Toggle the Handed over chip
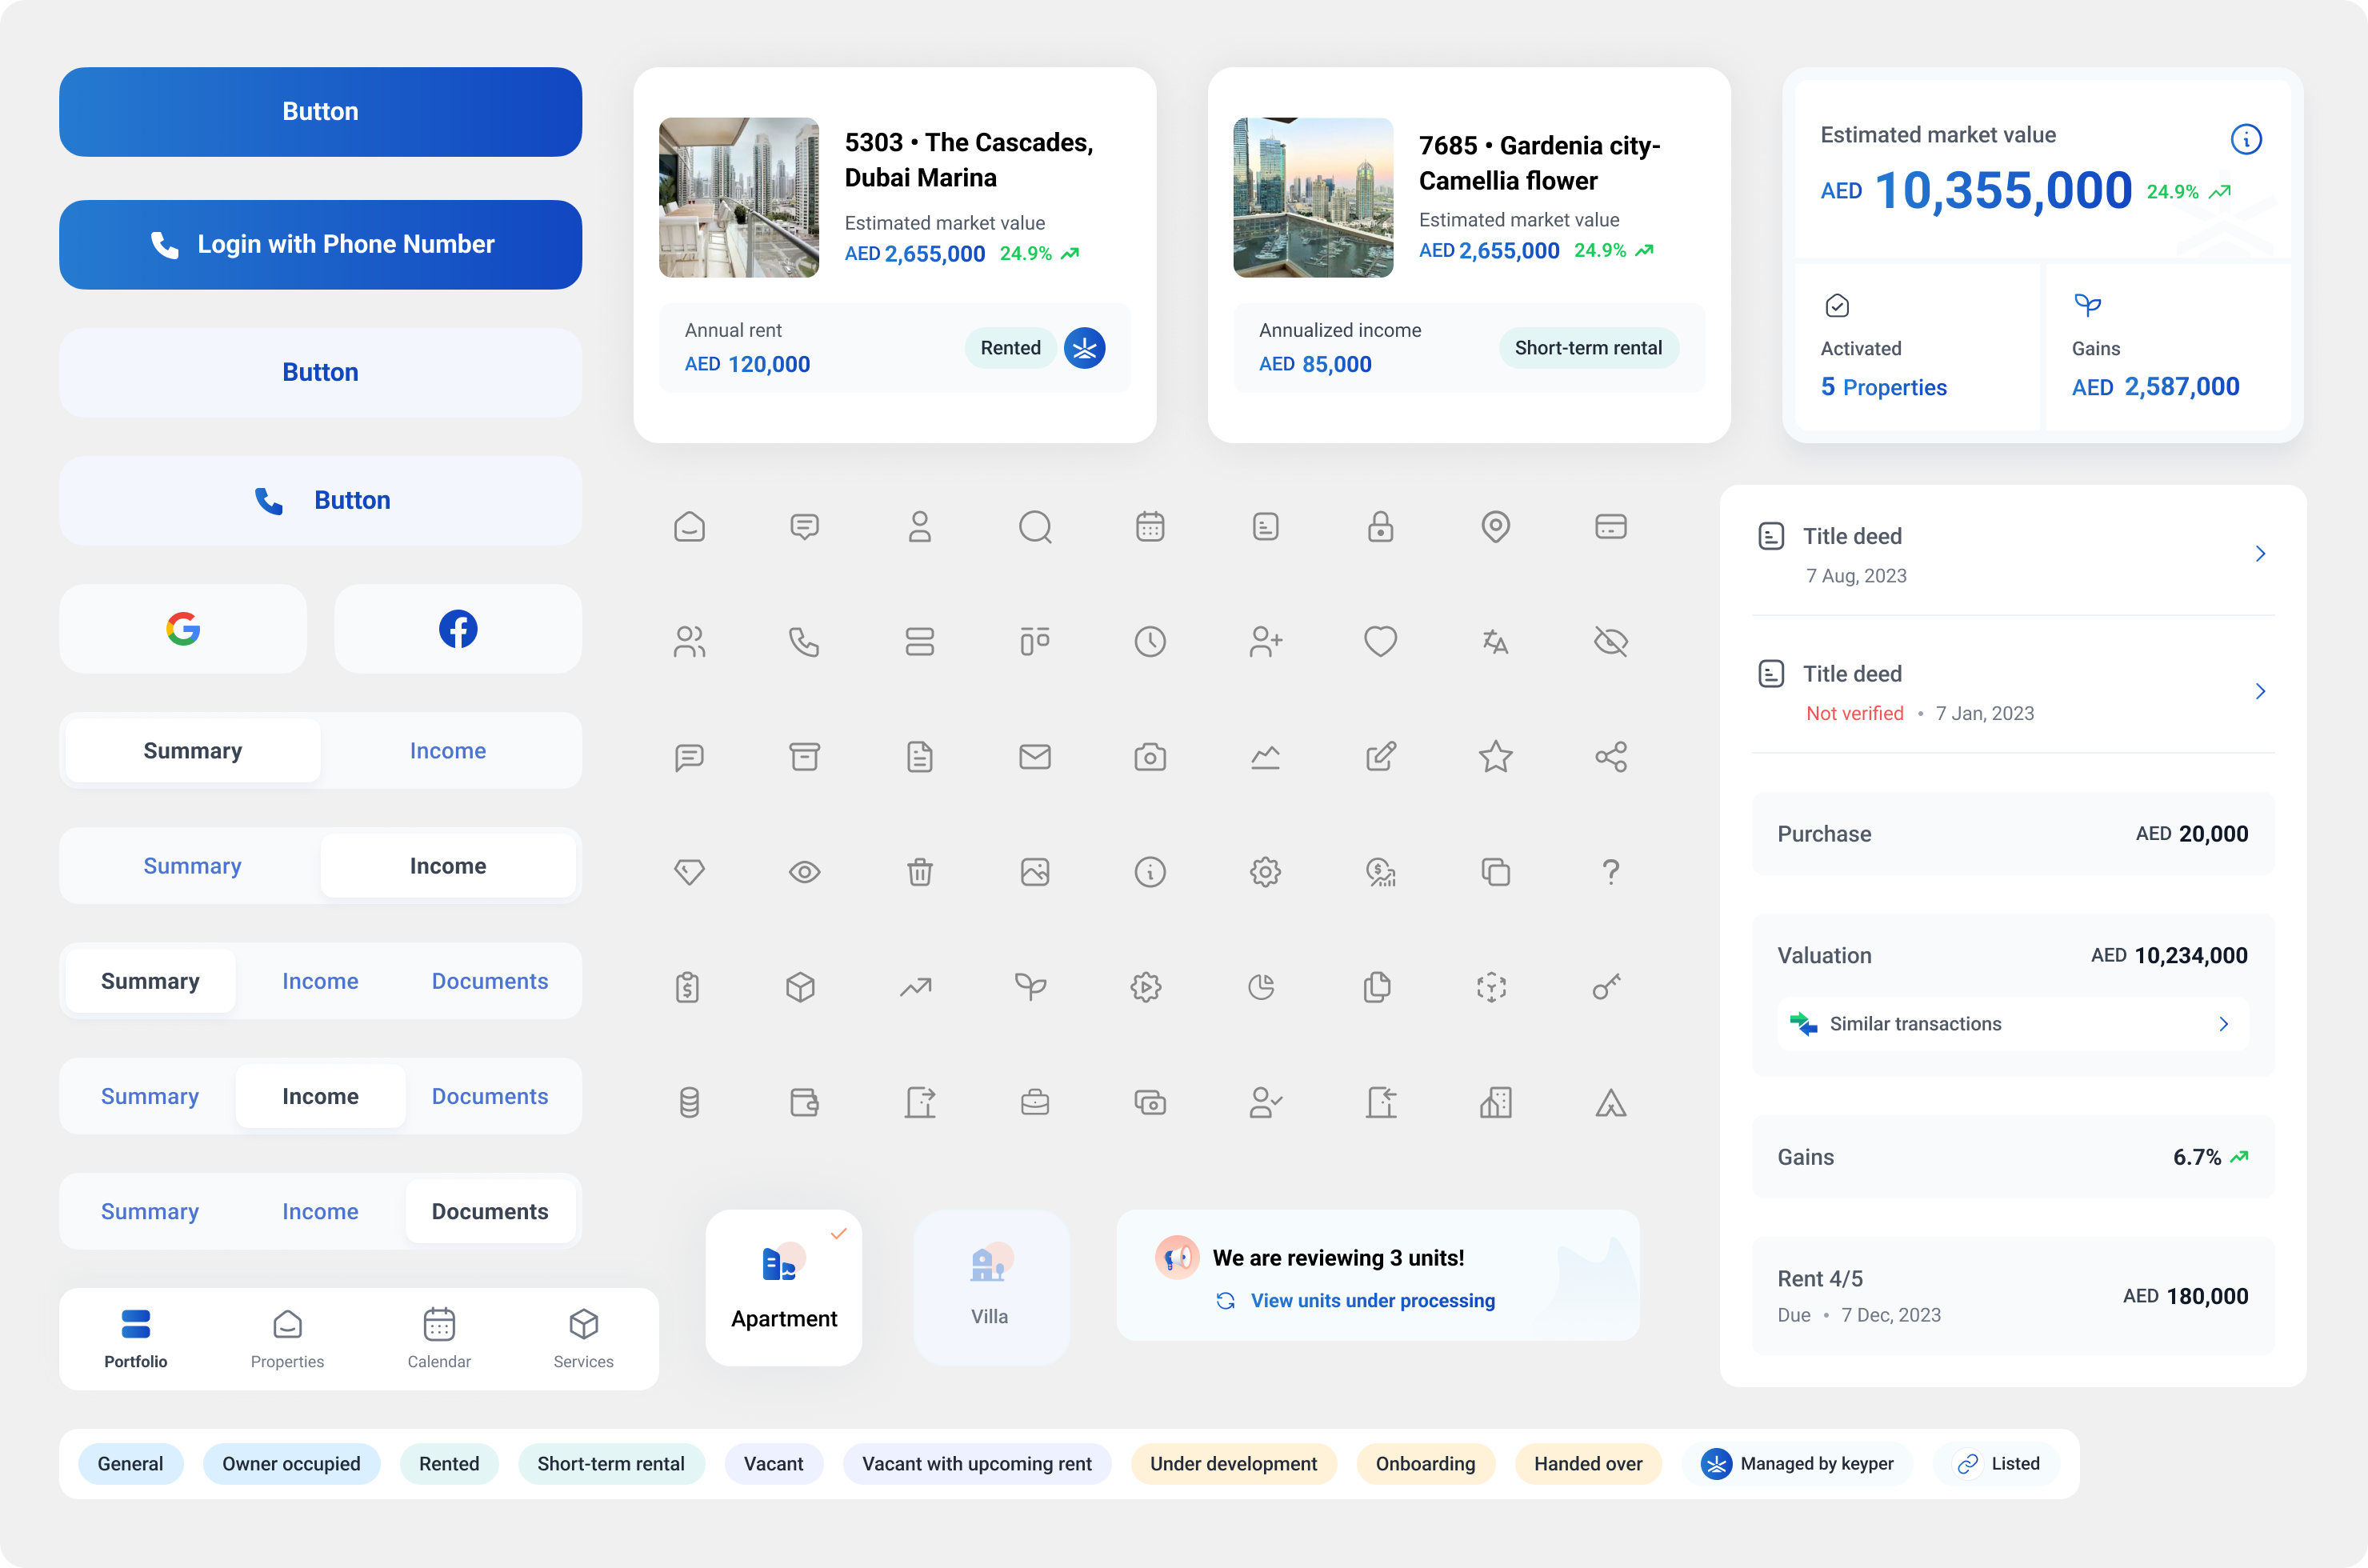This screenshot has height=1568, width=2368. [1588, 1464]
